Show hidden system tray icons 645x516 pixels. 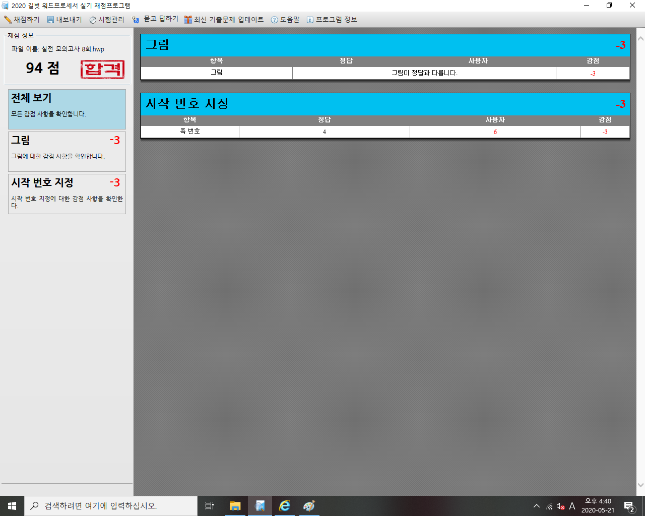pyautogui.click(x=537, y=506)
